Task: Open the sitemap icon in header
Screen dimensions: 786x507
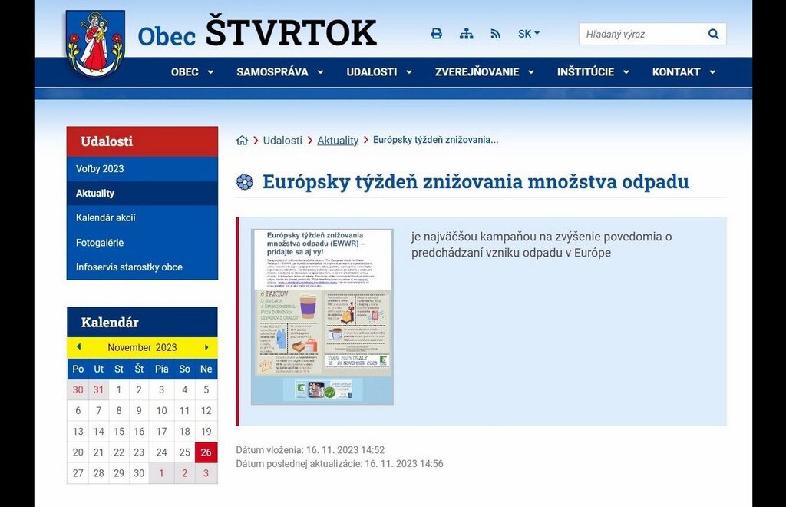Action: pyautogui.click(x=466, y=34)
